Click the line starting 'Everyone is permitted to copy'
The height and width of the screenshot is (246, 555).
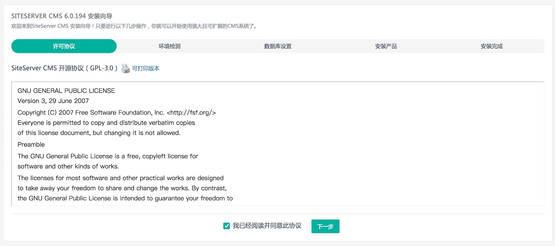pyautogui.click(x=106, y=123)
